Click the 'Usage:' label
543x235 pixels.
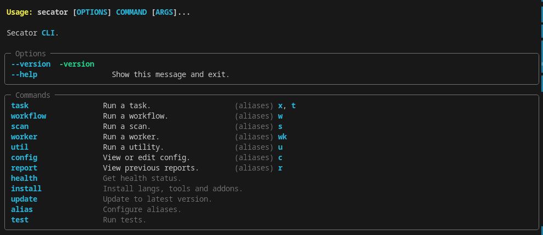(19, 13)
